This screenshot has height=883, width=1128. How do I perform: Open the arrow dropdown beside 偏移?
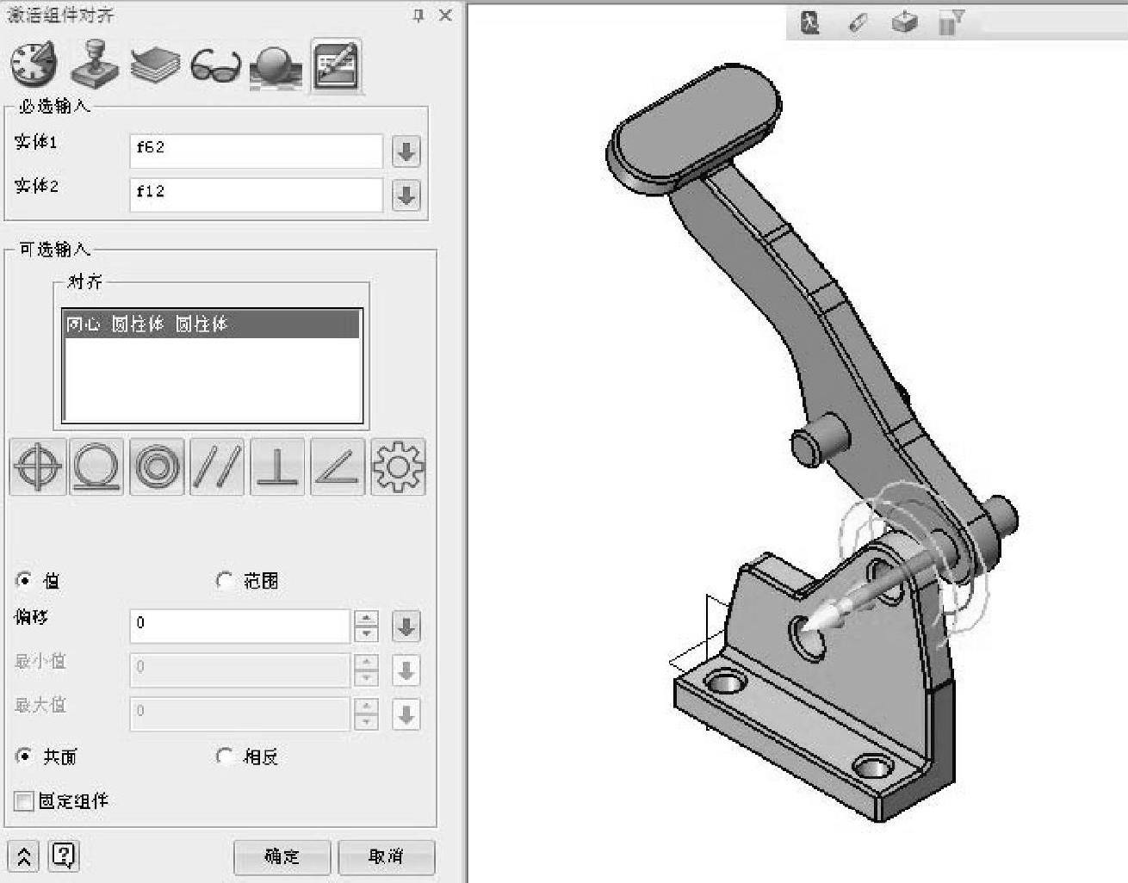(406, 627)
